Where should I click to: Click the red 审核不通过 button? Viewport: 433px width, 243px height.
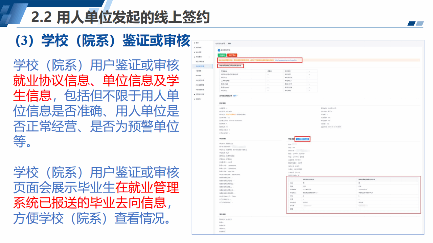[232, 55]
